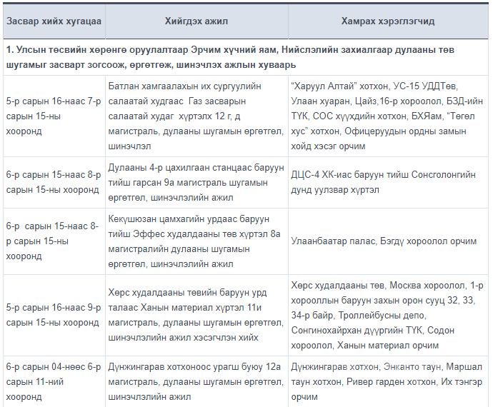Click the 'Хийгдэх ажил' column header
493x407 pixels.
pos(196,21)
